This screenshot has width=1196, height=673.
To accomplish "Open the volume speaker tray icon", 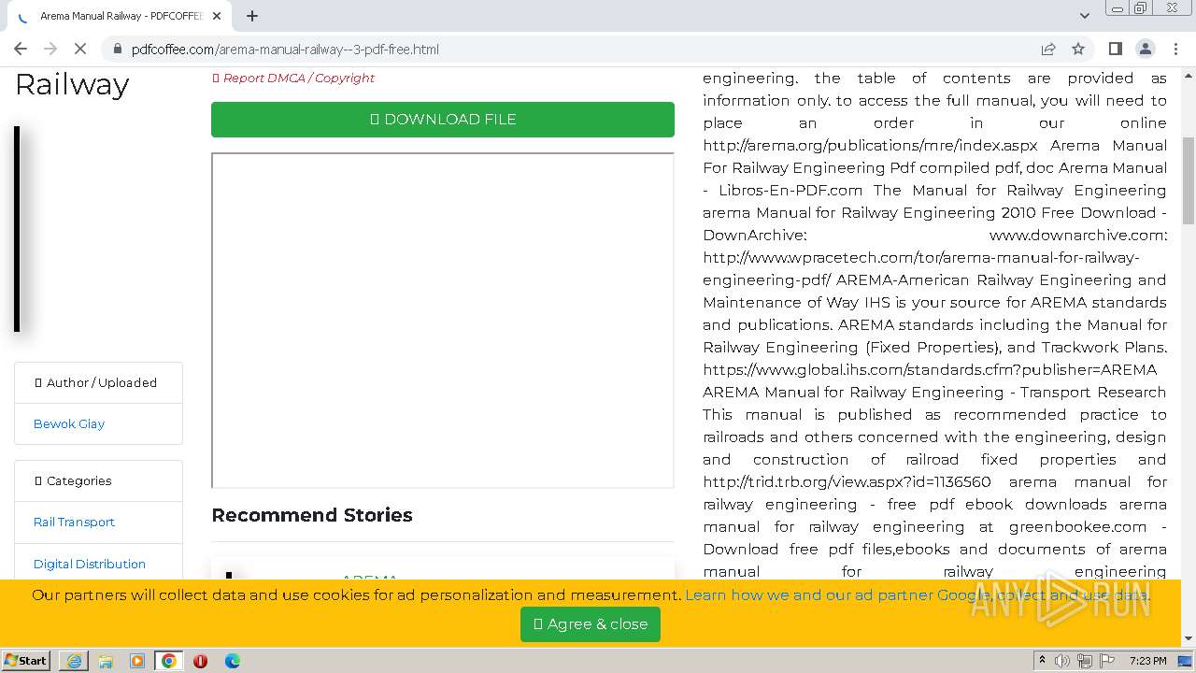I will coord(1062,661).
